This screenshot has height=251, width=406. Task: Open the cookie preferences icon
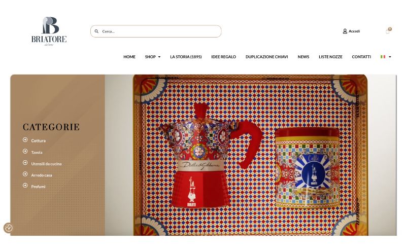pyautogui.click(x=8, y=228)
